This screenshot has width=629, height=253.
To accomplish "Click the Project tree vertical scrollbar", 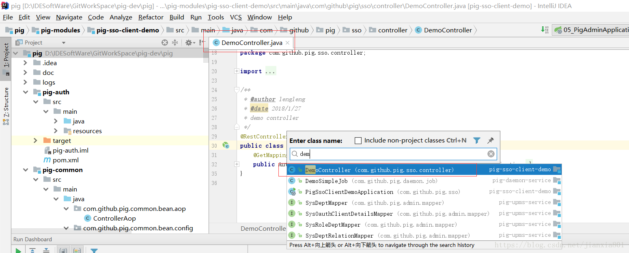I will (206, 56).
